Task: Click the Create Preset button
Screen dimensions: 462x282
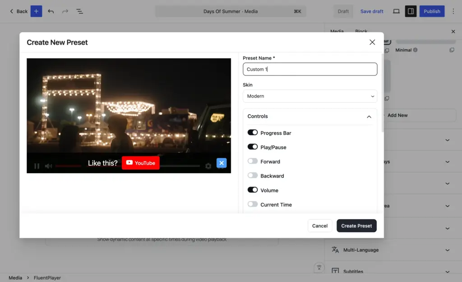Action: pyautogui.click(x=356, y=226)
